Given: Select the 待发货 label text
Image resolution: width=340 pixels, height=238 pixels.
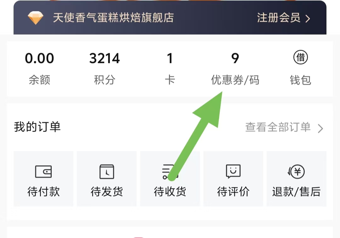Looking at the screenshot, I should pyautogui.click(x=107, y=192).
